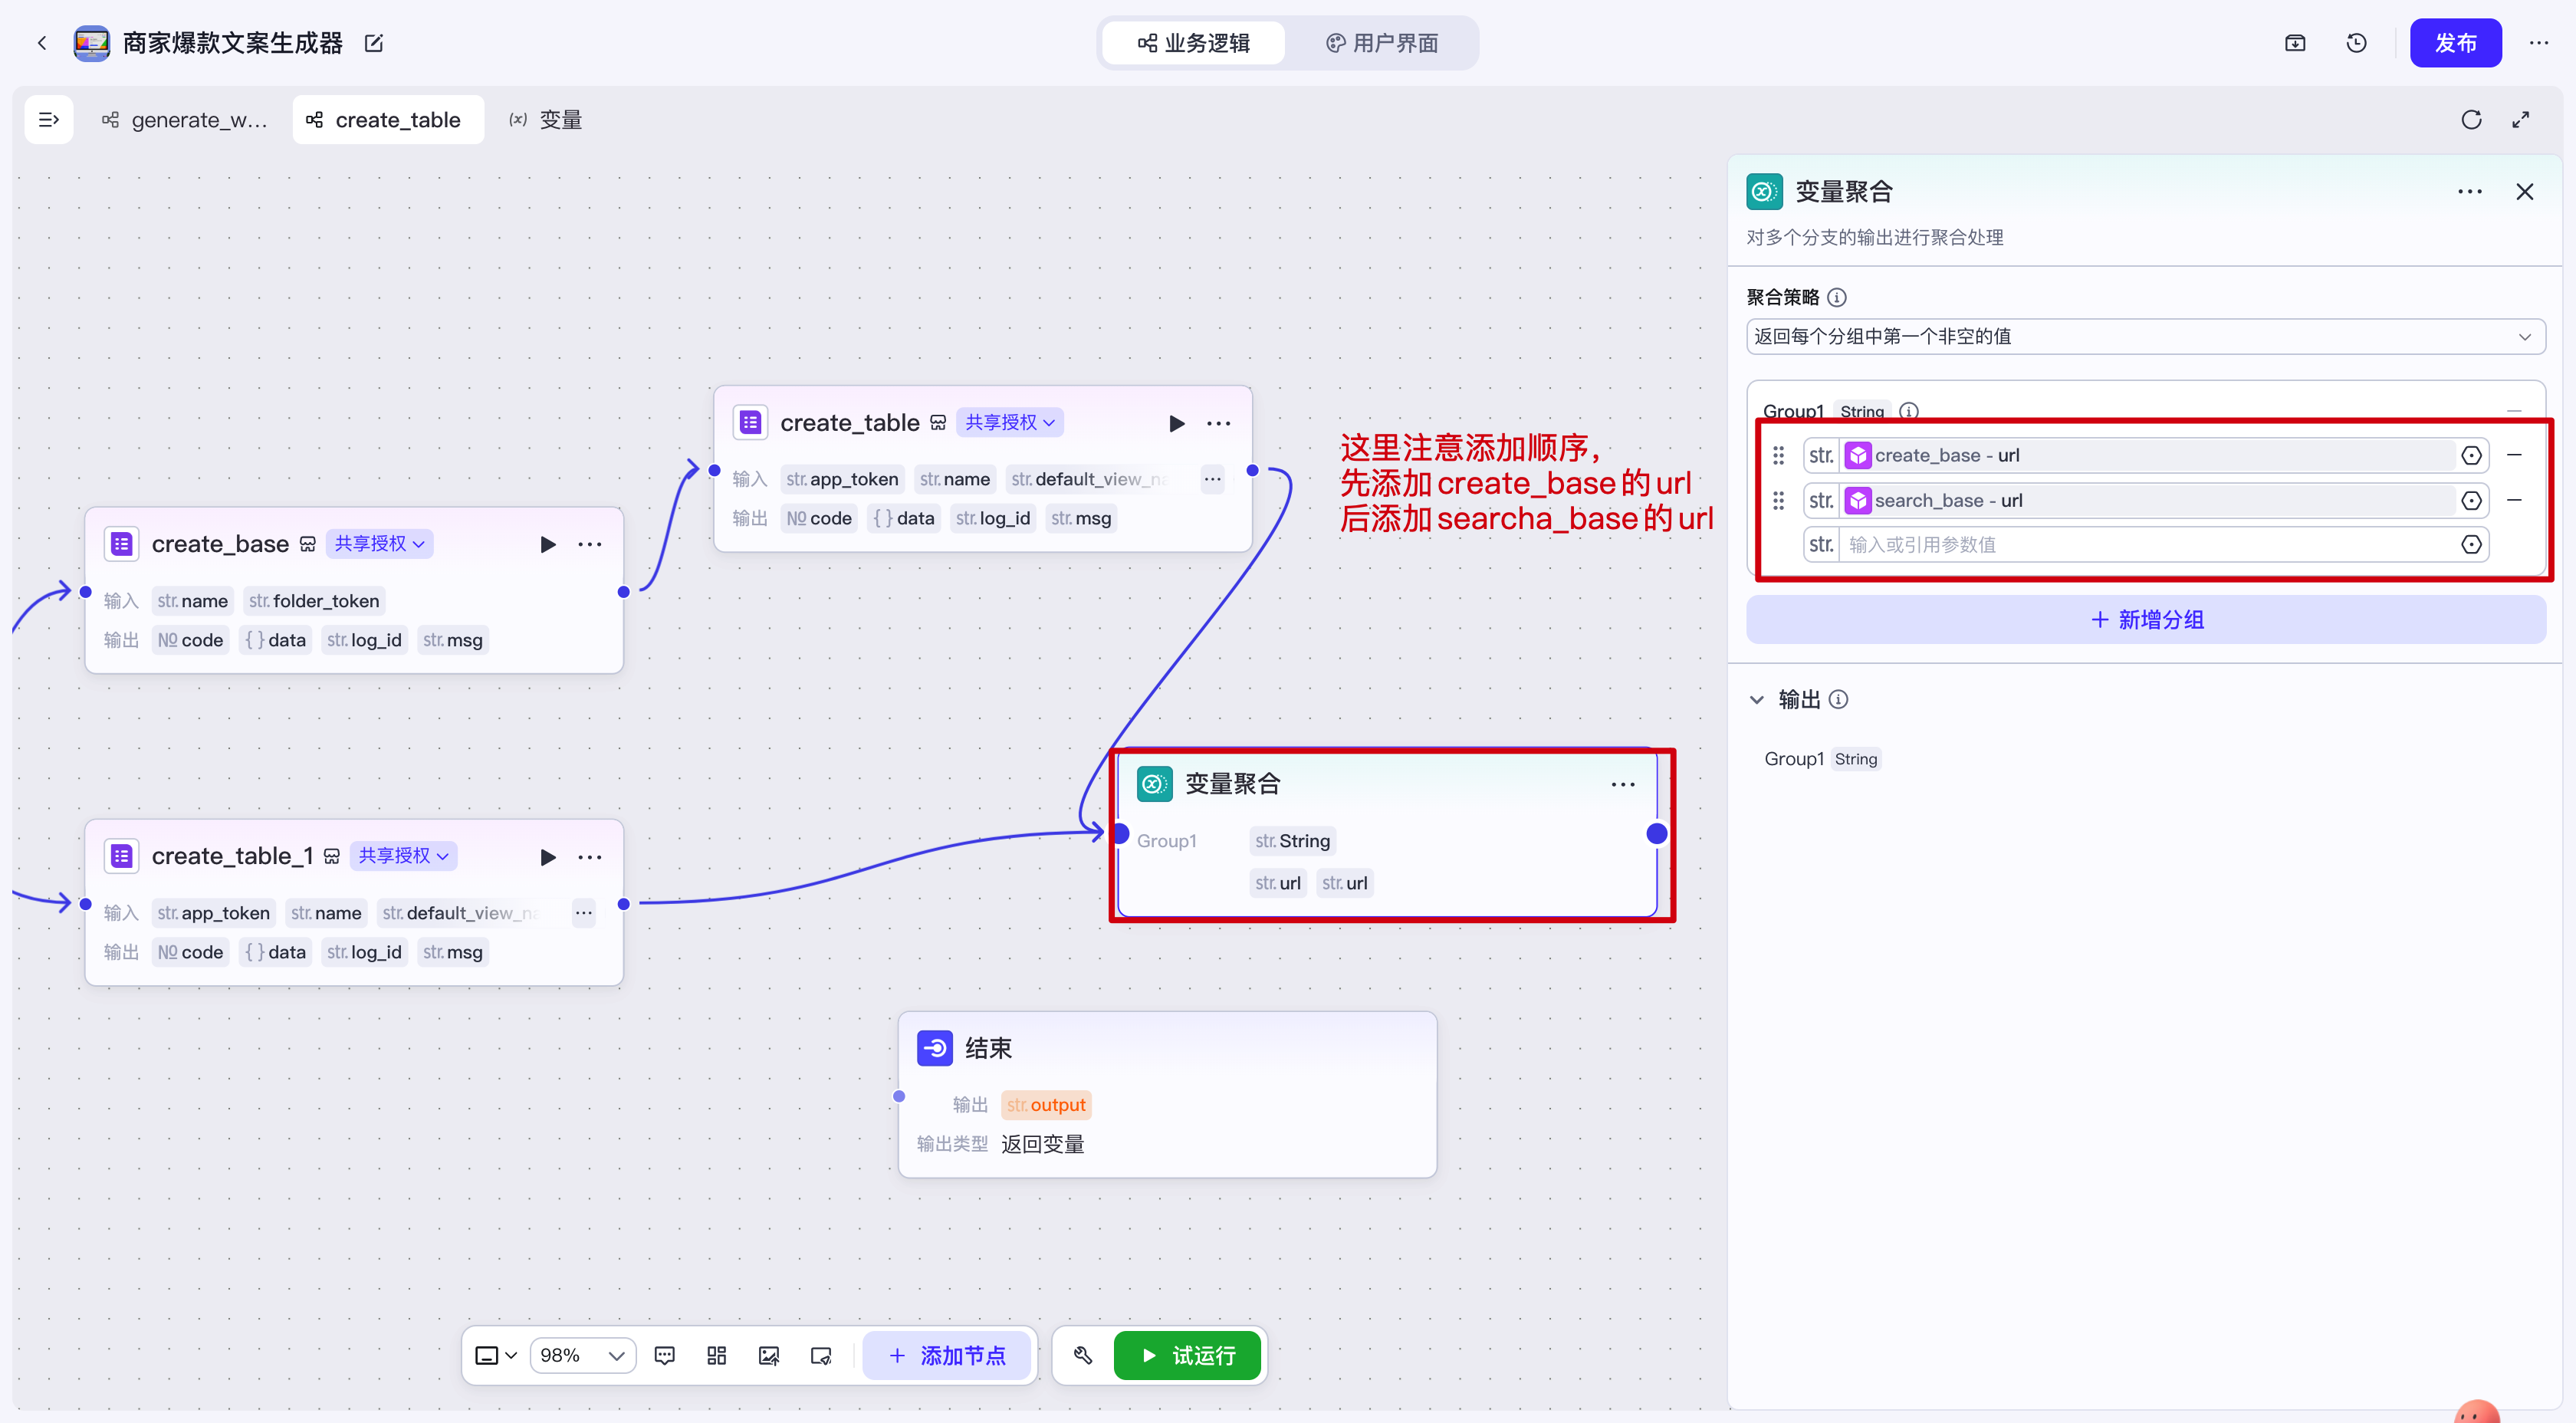Open the 聚合策略 strategy dropdown
2576x1423 pixels.
[2145, 337]
